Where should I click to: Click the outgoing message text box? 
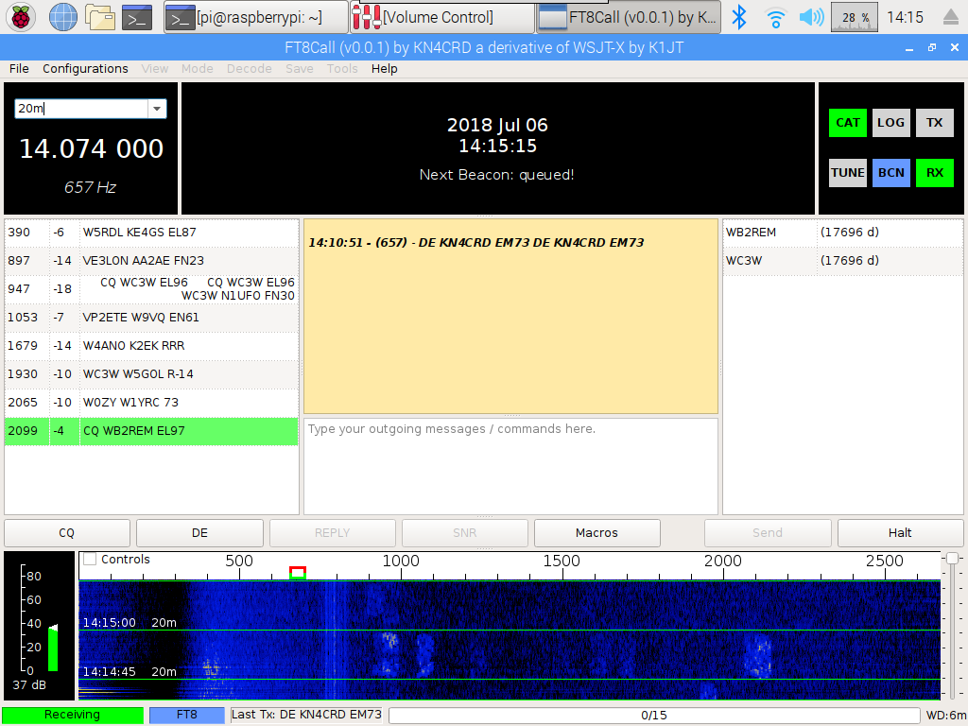(x=510, y=466)
